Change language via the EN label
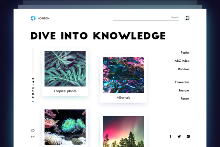Viewport: 220px width, 147px height. [33, 137]
